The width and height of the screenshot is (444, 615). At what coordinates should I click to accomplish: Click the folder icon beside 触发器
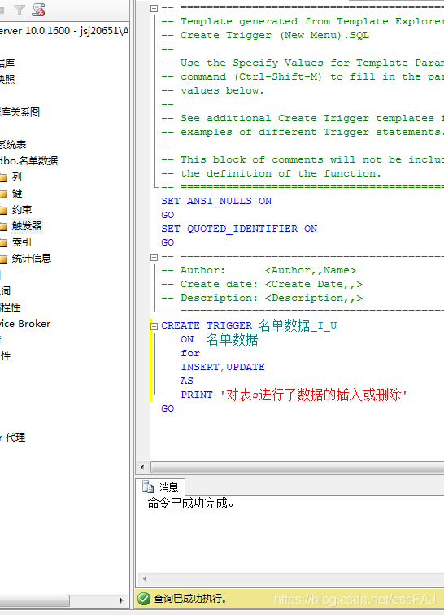(3, 227)
